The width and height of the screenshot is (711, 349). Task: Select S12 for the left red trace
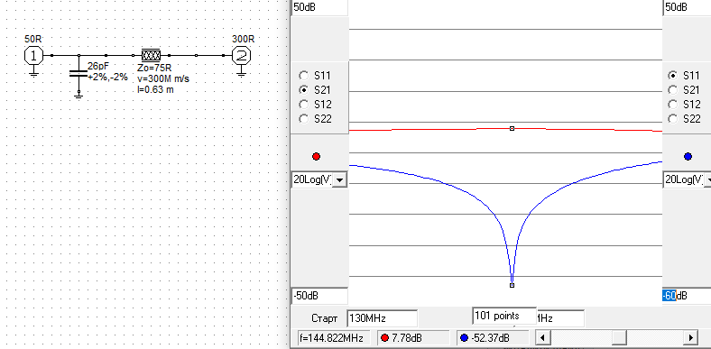[x=305, y=105]
